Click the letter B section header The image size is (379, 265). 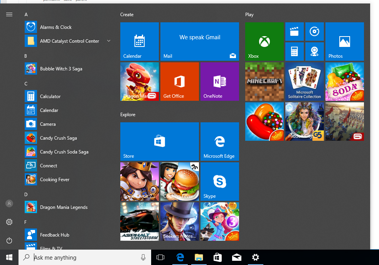pyautogui.click(x=25, y=56)
